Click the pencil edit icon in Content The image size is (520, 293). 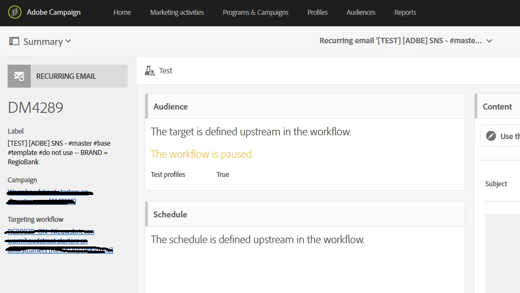tap(491, 136)
